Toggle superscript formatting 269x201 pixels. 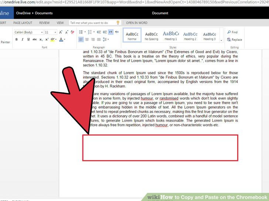(47, 39)
